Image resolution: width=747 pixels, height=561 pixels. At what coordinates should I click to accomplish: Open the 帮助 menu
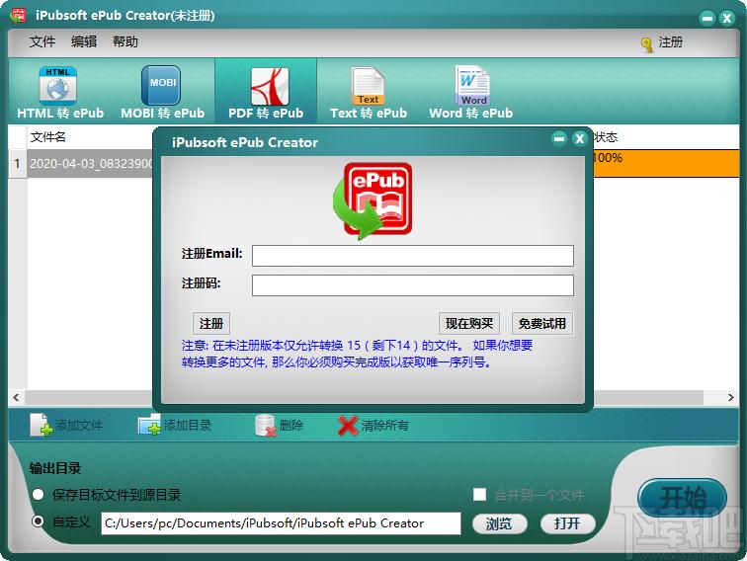(x=125, y=41)
